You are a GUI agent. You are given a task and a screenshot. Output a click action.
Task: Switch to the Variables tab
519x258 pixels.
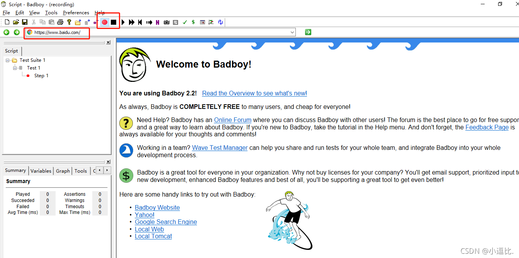[41, 171]
